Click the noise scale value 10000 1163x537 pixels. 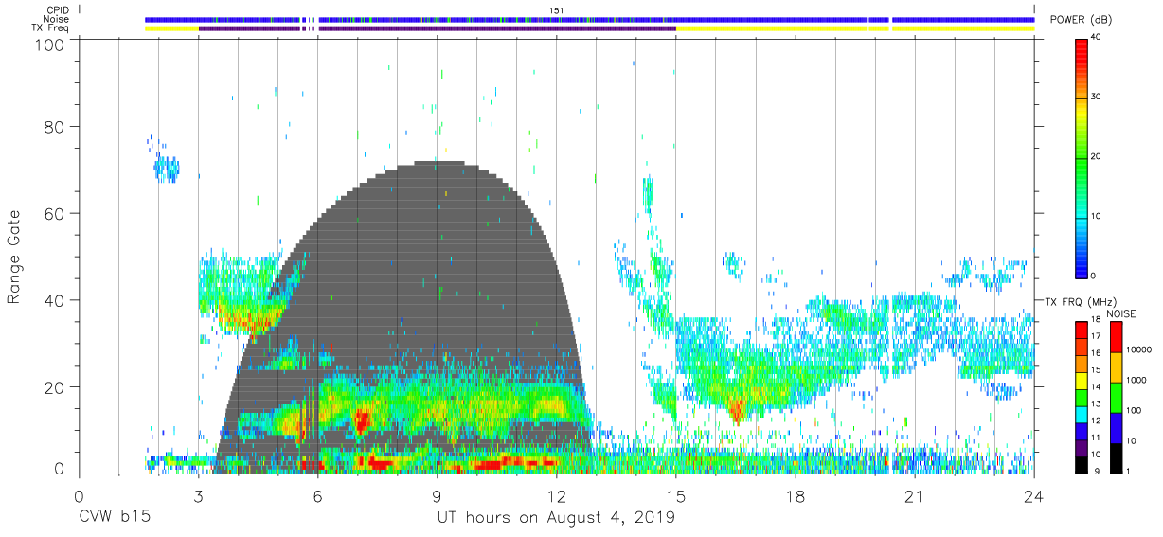[x=1139, y=350]
